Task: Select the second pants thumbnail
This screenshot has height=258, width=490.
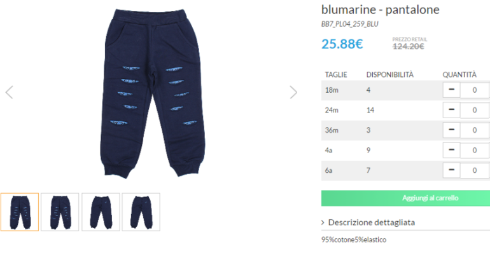Action: 60,212
